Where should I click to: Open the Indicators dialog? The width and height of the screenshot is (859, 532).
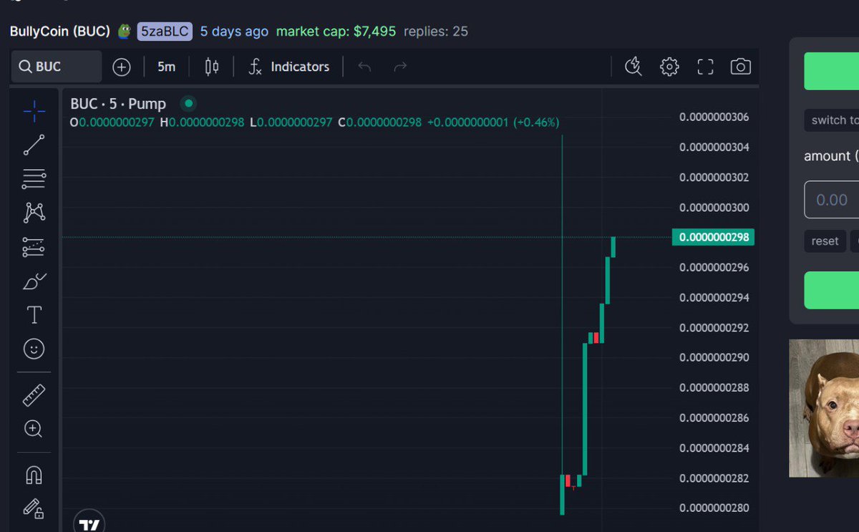(x=289, y=67)
